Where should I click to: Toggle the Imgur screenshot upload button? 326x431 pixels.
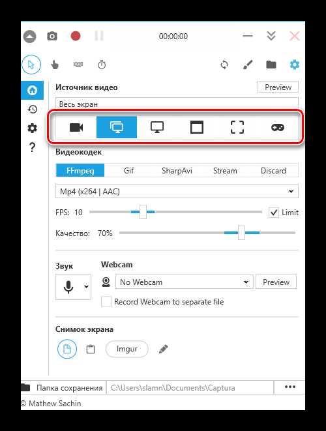[x=126, y=349]
